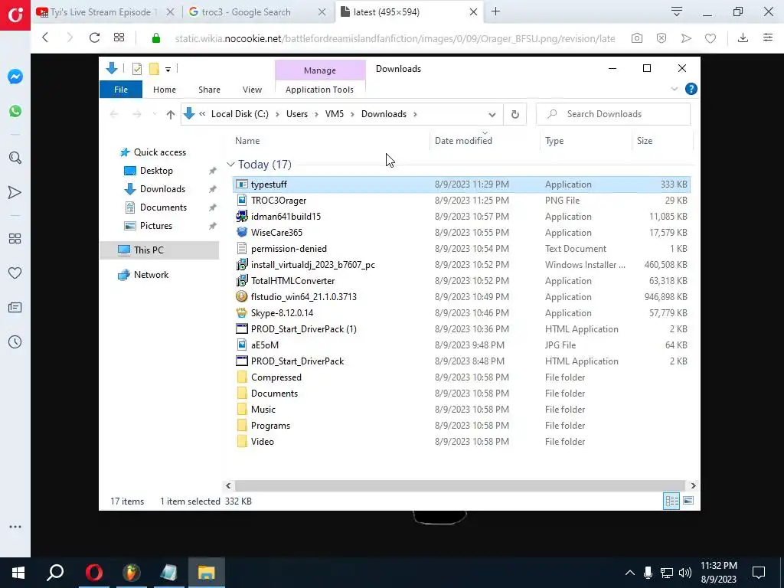784x588 pixels.
Task: Open WhatsApp in the Opera sidebar
Action: click(15, 110)
